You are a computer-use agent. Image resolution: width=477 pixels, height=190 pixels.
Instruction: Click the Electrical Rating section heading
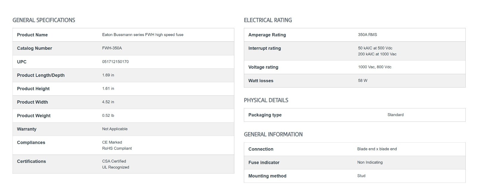click(x=268, y=20)
